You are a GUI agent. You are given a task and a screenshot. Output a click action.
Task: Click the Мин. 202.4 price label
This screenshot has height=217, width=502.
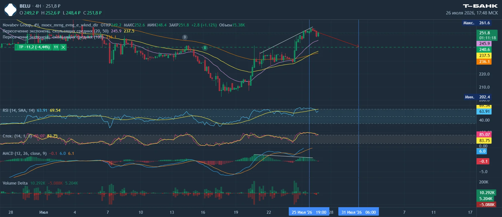coord(477,97)
